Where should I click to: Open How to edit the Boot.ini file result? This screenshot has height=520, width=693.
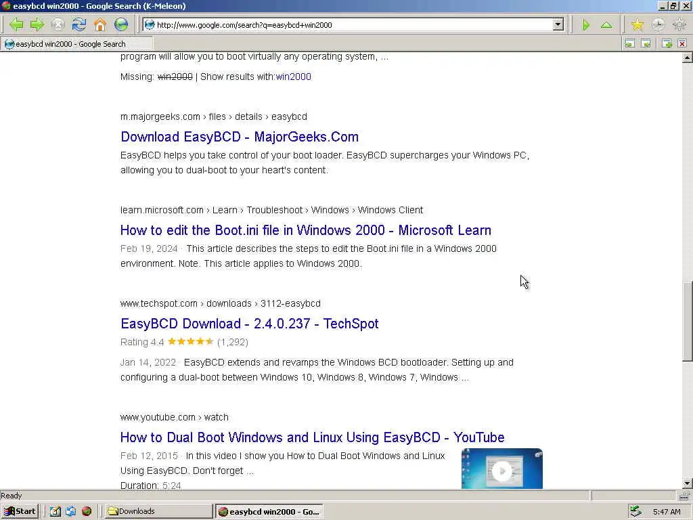pyautogui.click(x=306, y=230)
